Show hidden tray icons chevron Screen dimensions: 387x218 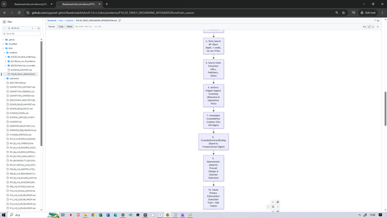point(359,215)
